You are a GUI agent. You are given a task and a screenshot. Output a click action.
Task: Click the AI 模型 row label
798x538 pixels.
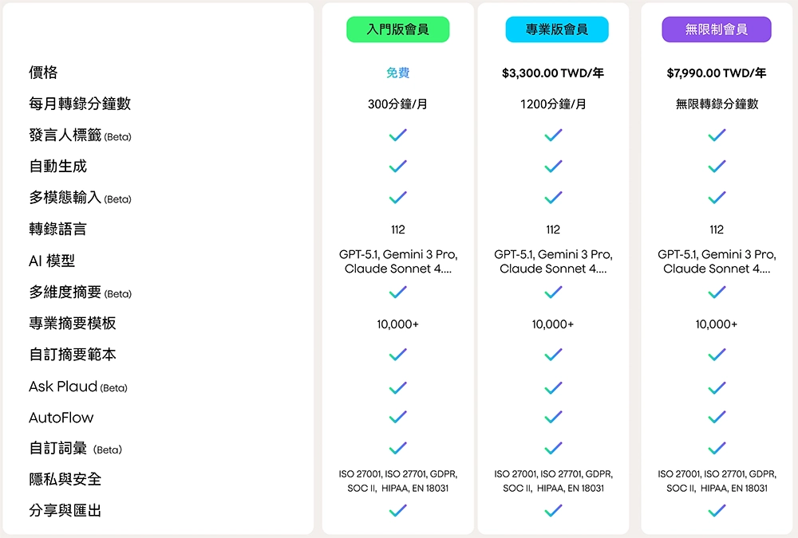[x=52, y=261]
